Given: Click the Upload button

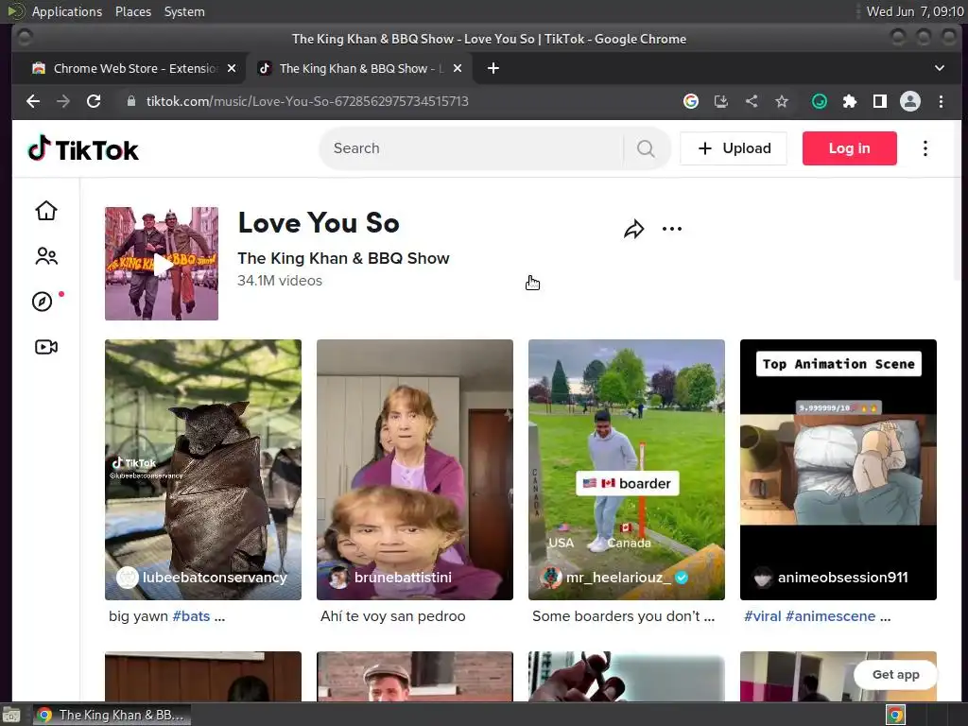Looking at the screenshot, I should 734,148.
